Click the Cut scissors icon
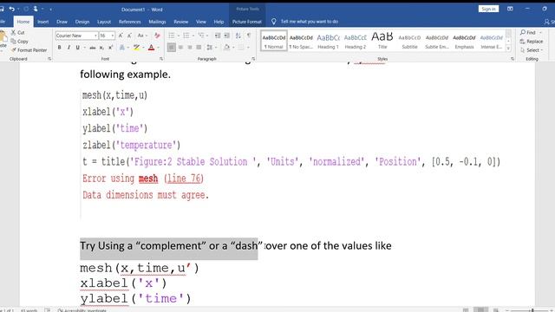This screenshot has width=555, height=312. 14,33
